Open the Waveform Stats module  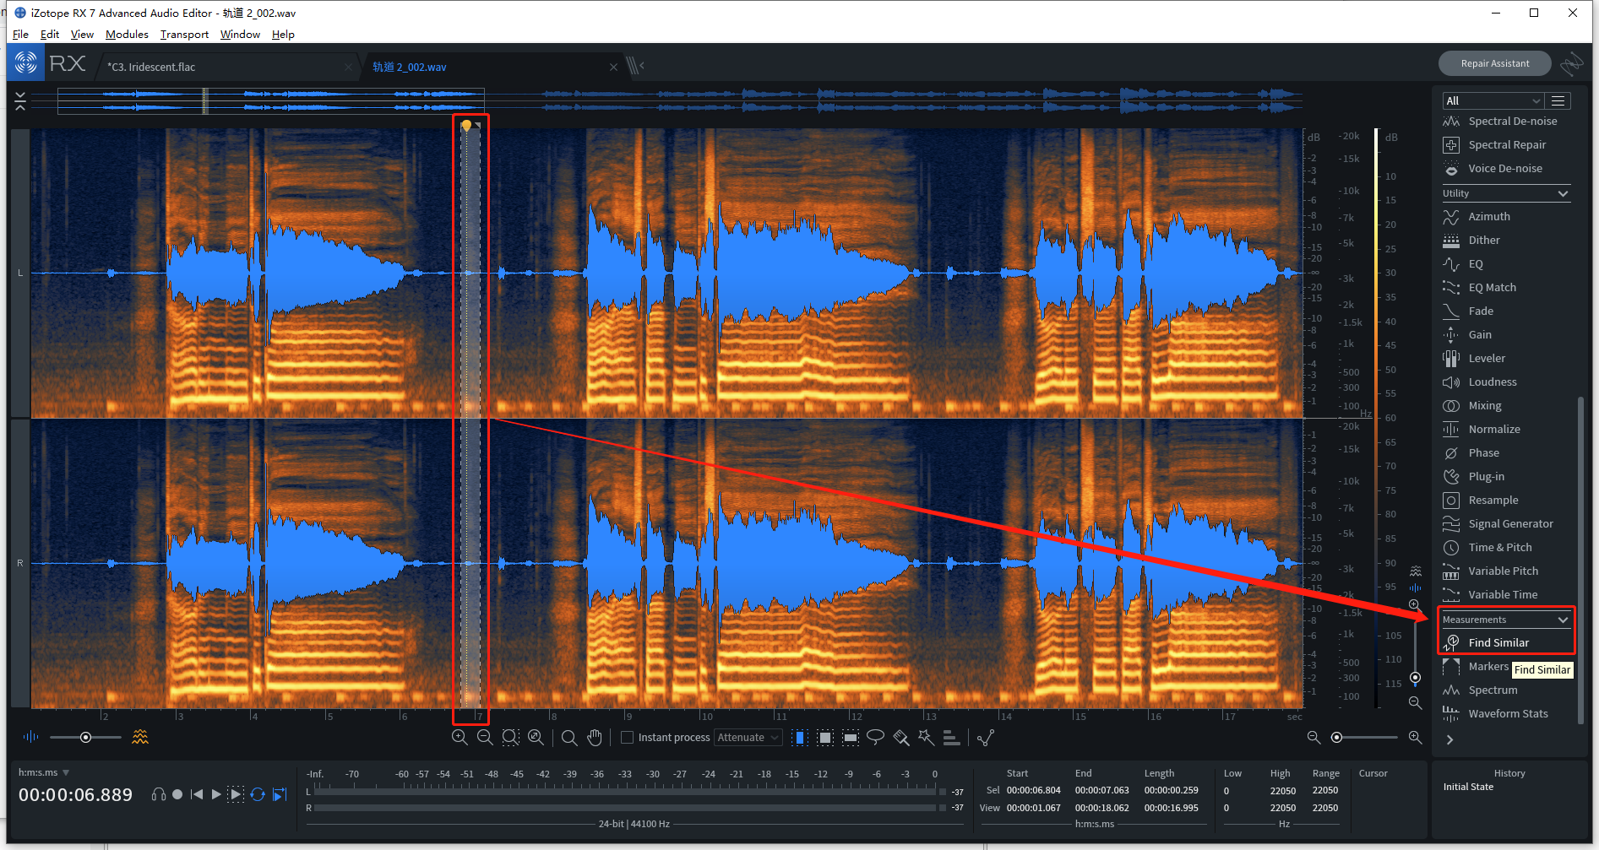click(1506, 714)
